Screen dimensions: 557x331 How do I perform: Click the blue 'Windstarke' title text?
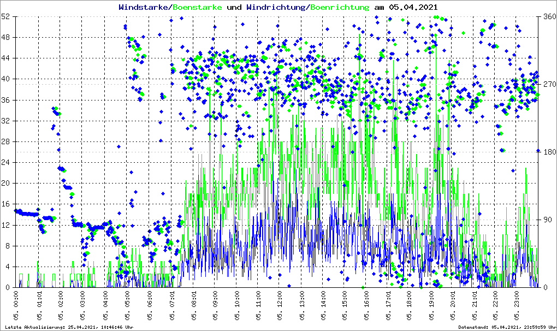pos(144,7)
